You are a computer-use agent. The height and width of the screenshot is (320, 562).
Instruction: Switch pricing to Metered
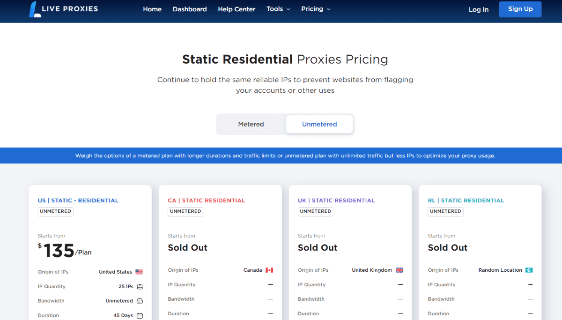pos(251,124)
